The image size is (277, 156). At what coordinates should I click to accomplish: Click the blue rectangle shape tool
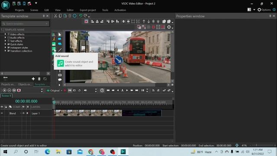[x=60, y=39]
